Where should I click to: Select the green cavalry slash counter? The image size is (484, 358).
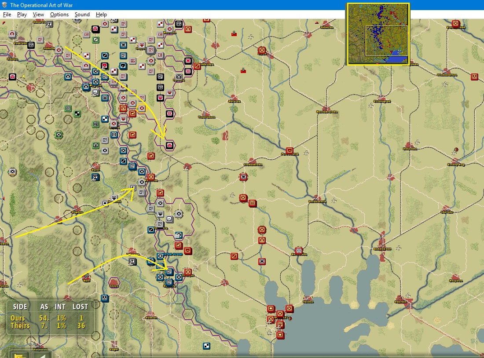[x=95, y=40]
